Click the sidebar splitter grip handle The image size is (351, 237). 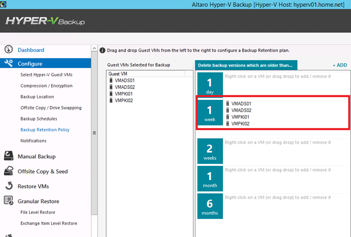[94, 133]
